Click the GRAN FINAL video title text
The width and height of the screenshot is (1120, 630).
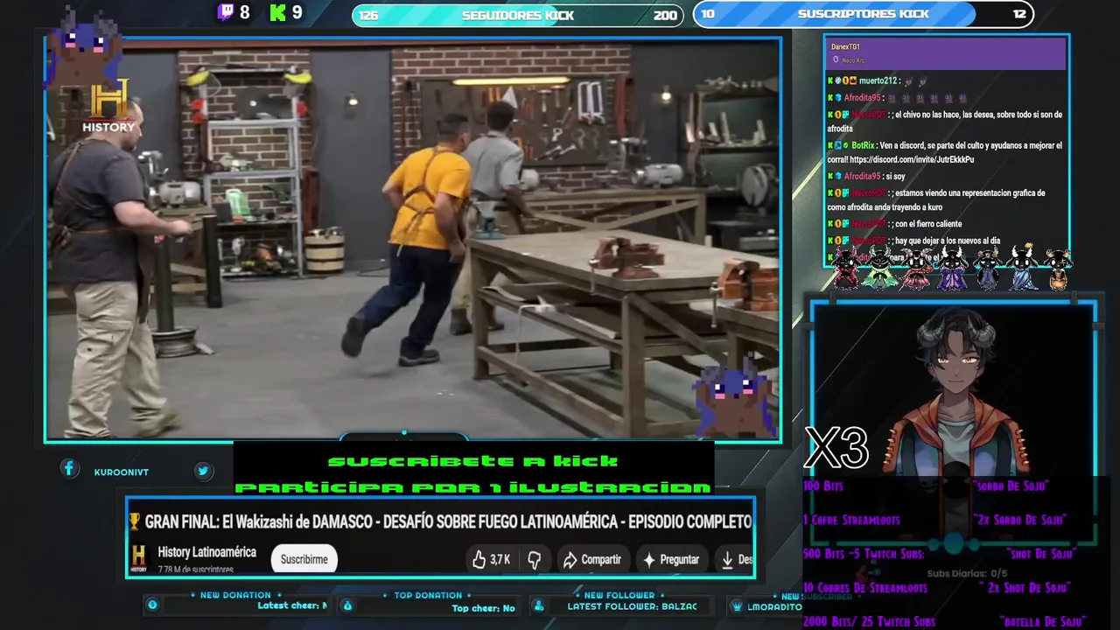pyautogui.click(x=448, y=521)
